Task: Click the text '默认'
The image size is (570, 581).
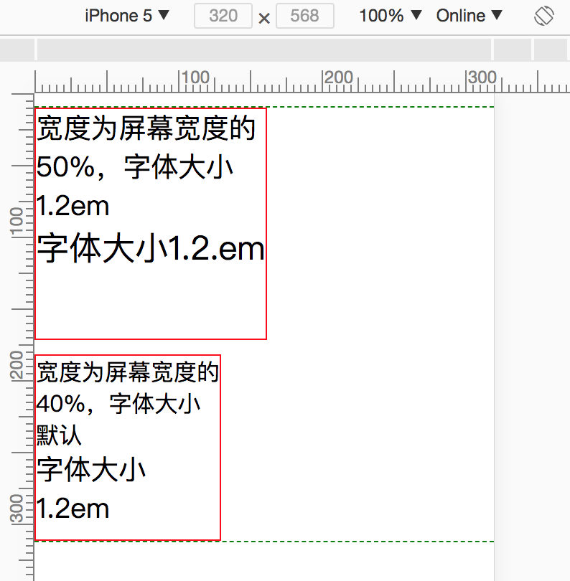Action: 59,435
